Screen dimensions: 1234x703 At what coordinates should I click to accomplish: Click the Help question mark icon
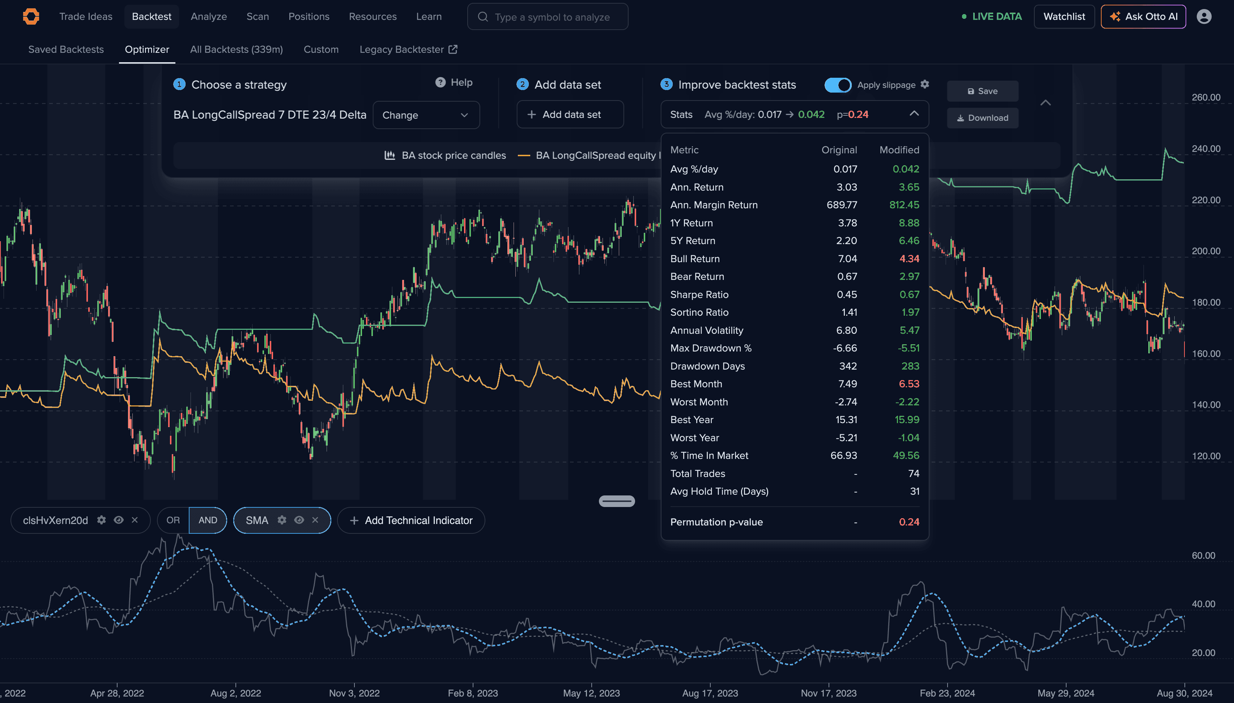[x=440, y=82]
